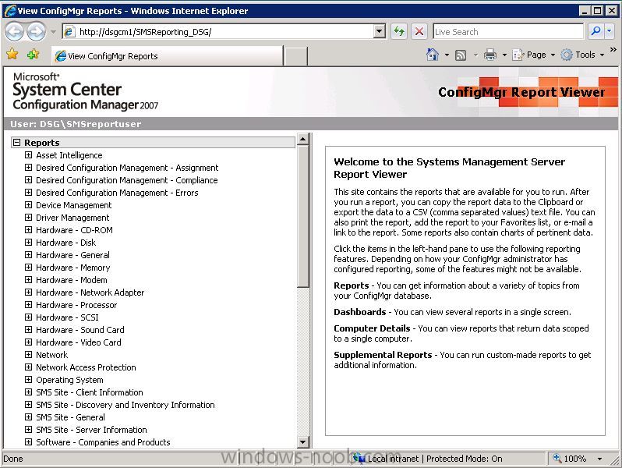Click the Print icon

(x=490, y=55)
